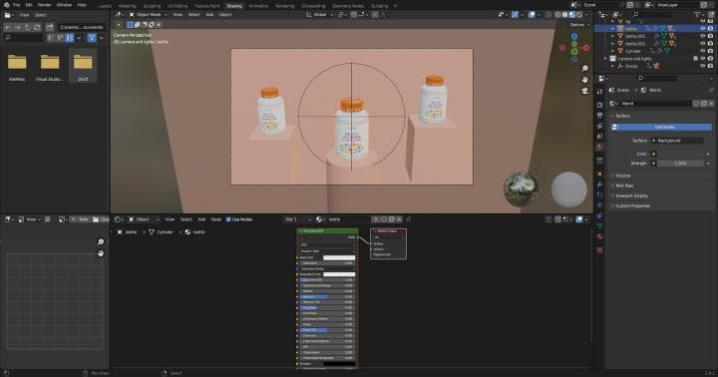Open the Modifier wrench properties tab
Image resolution: width=718 pixels, height=377 pixels.
pyautogui.click(x=600, y=185)
